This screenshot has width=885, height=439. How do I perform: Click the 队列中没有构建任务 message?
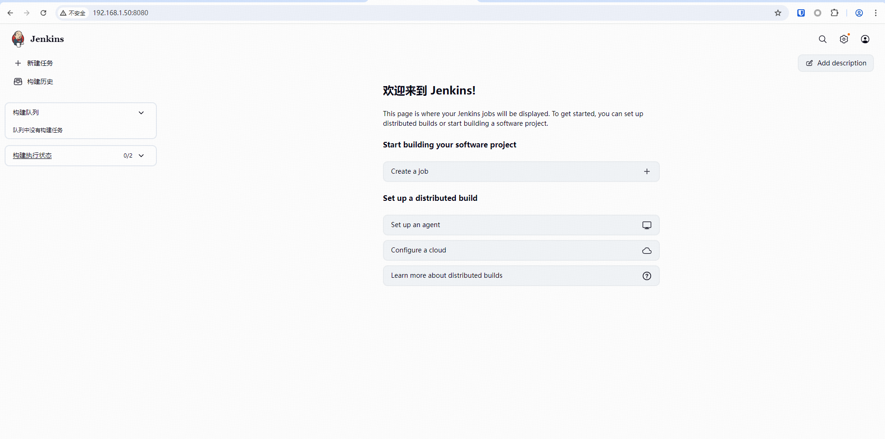[38, 130]
